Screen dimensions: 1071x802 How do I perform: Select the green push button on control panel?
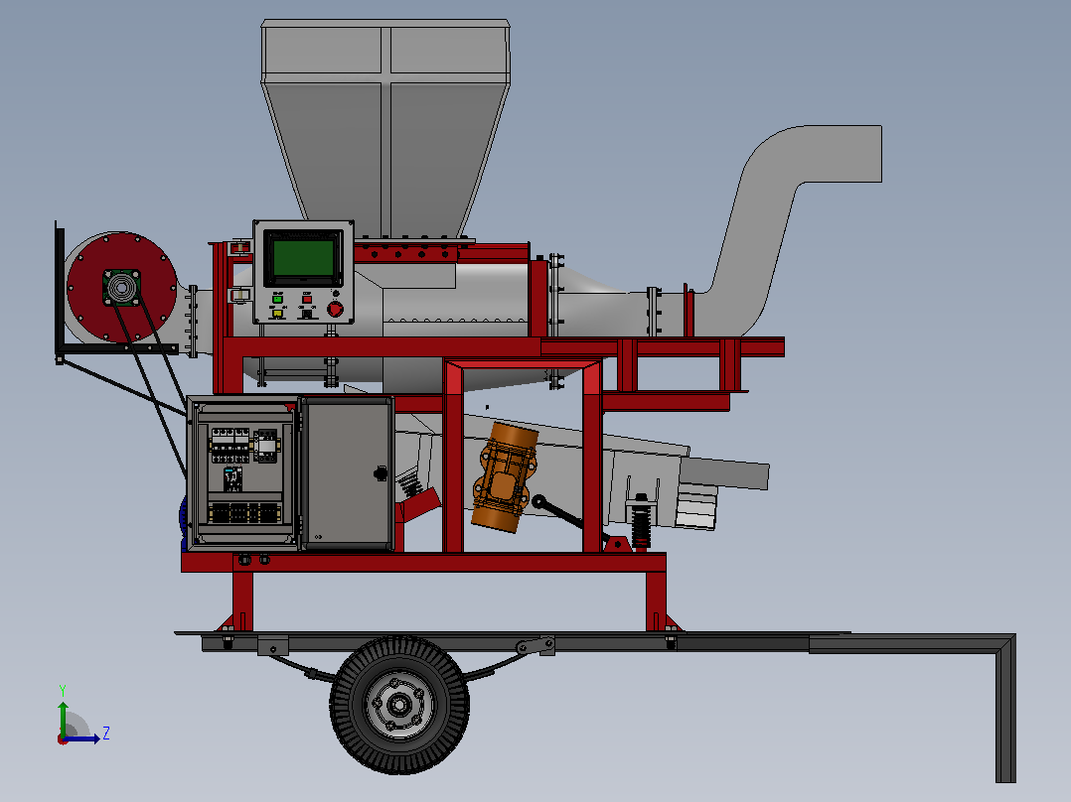[277, 299]
